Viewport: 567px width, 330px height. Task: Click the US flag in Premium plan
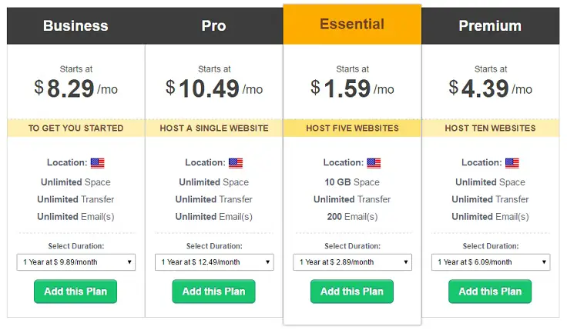point(512,163)
